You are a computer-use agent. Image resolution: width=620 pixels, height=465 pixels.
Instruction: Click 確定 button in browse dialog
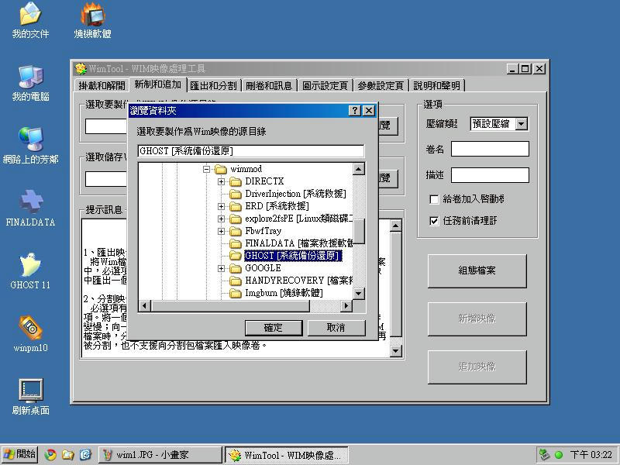[274, 328]
